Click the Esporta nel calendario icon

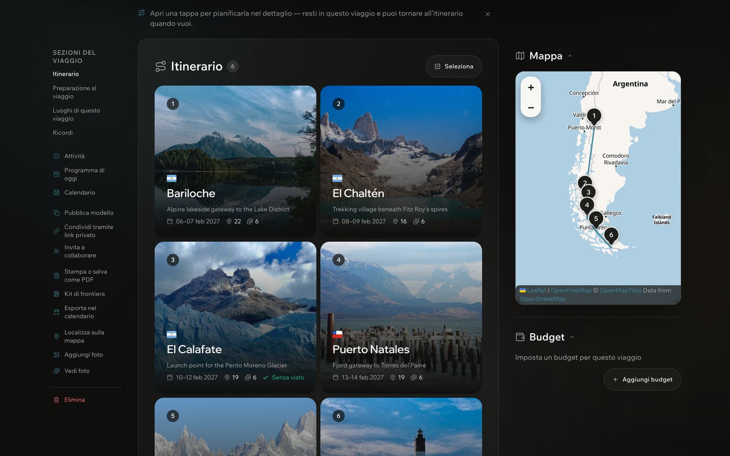click(57, 312)
